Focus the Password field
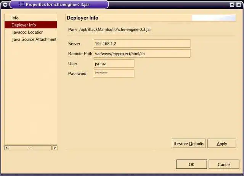The height and width of the screenshot is (176, 244). tap(114, 73)
